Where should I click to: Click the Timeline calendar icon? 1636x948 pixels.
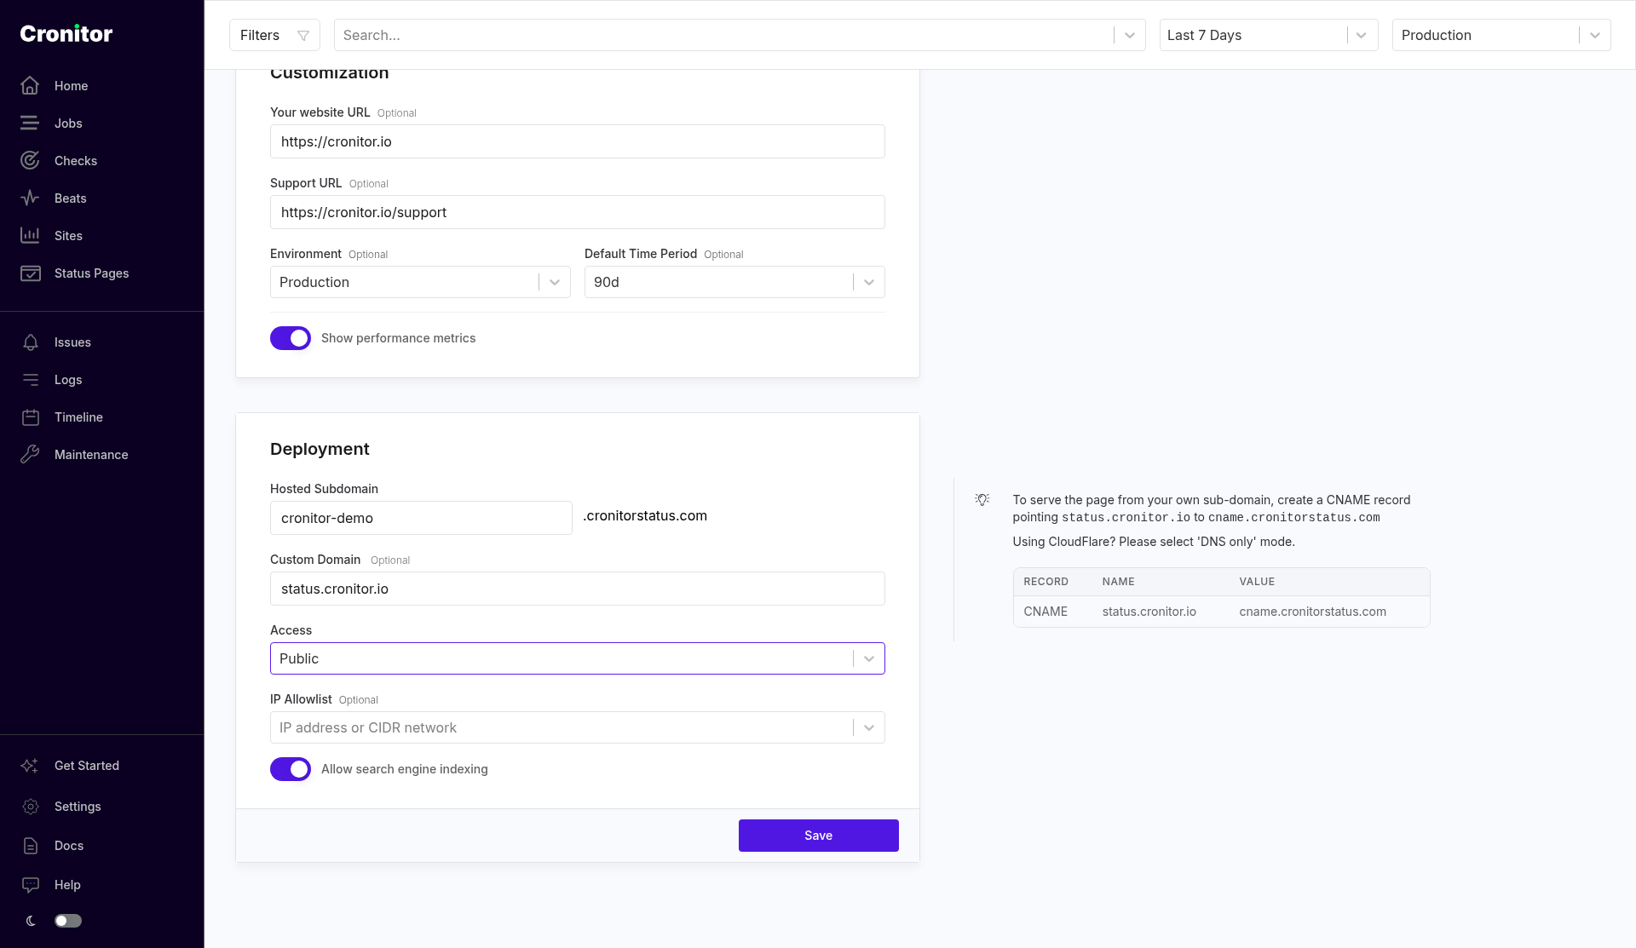pos(30,417)
